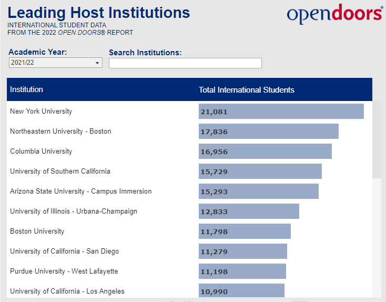Click the 16,956 bar for Columbia University
Viewport: 386px width, 302px height.
tap(265, 151)
